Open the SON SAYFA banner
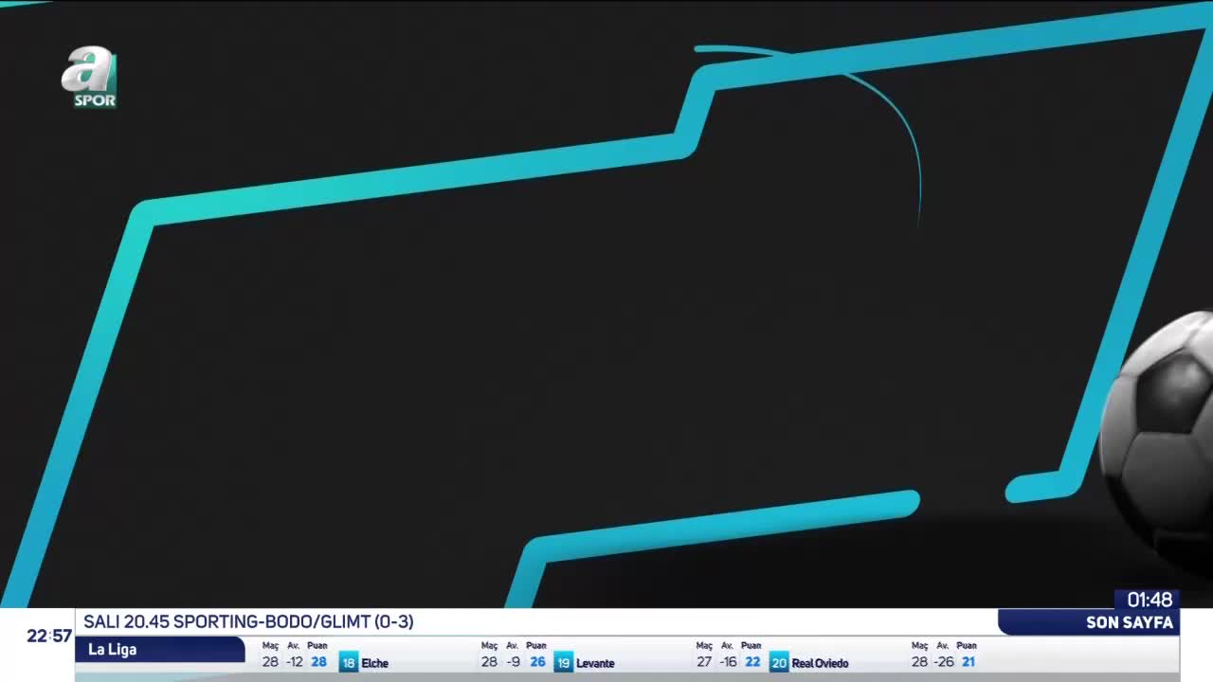The width and height of the screenshot is (1213, 682). pyautogui.click(x=1130, y=622)
